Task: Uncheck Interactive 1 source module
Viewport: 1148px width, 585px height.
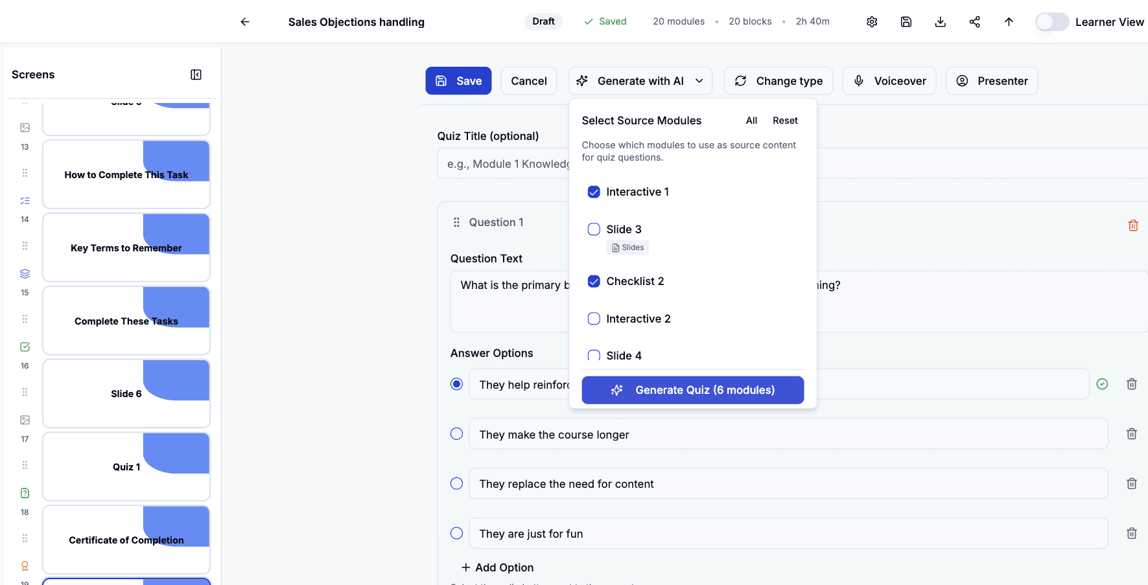Action: point(594,192)
